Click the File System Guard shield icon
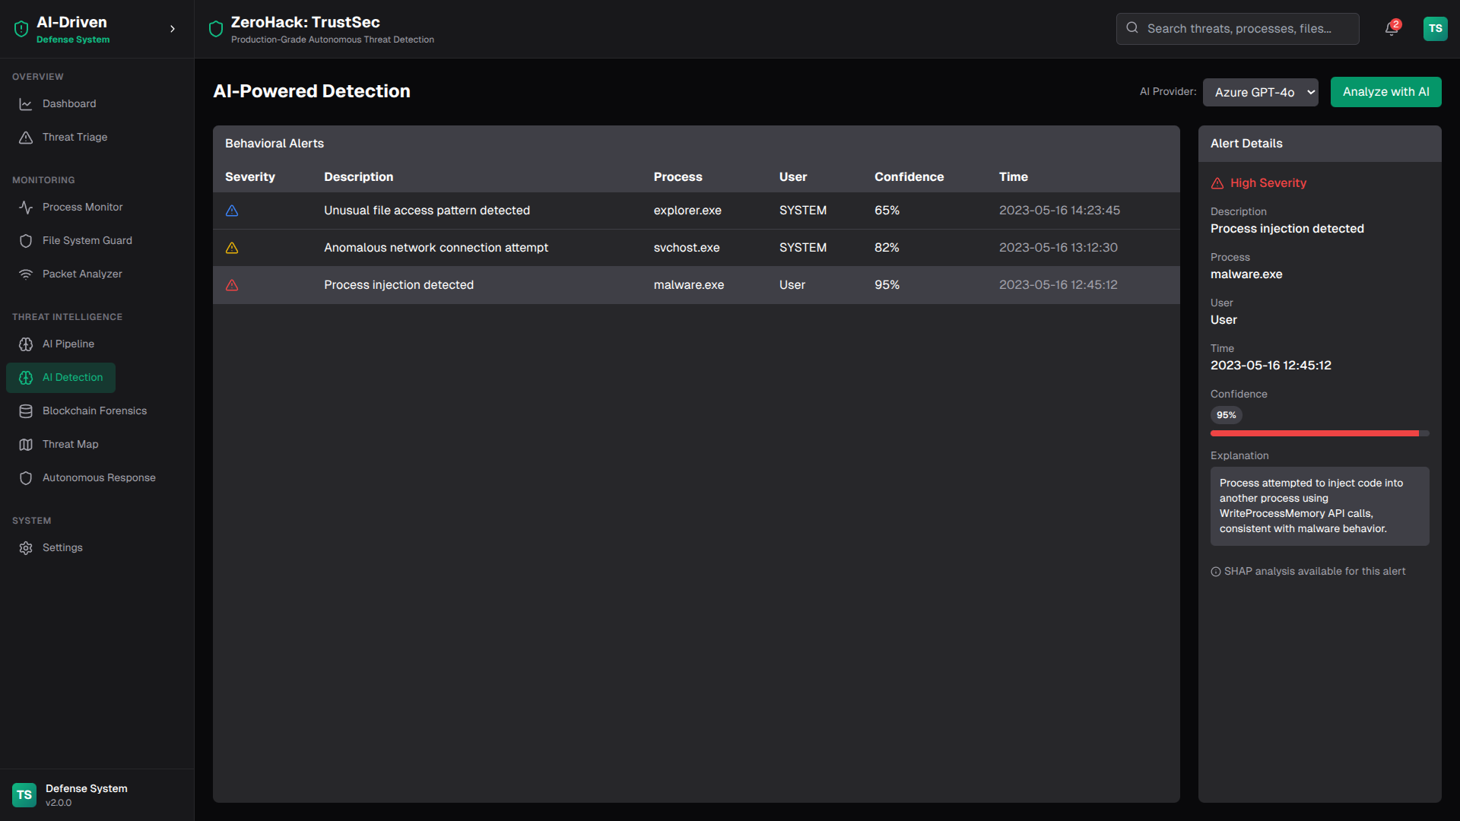The height and width of the screenshot is (821, 1460). pyautogui.click(x=26, y=241)
